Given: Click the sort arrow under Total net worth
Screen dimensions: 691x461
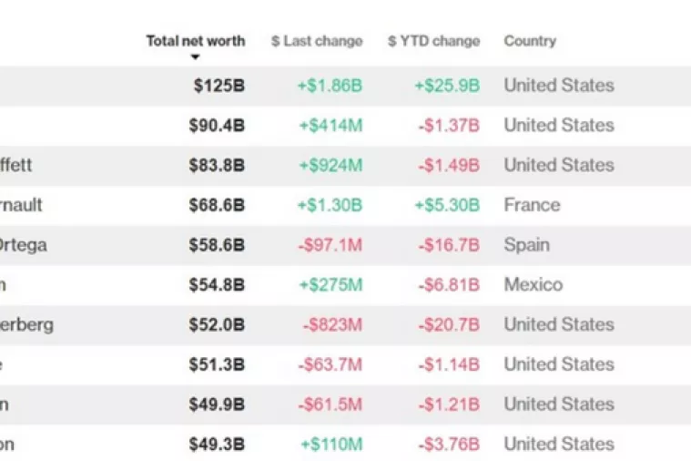Looking at the screenshot, I should (x=195, y=57).
